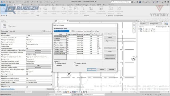Switch to the Надстройки ribbon tab
The image size is (170, 96).
pyautogui.click(x=70, y=5)
